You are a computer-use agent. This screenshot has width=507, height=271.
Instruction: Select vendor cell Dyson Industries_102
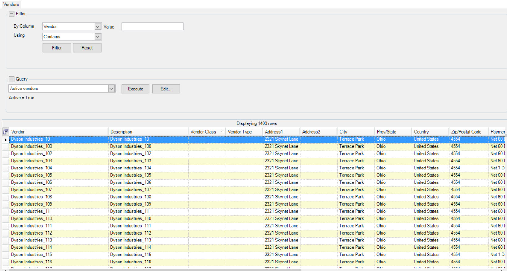(x=59, y=154)
